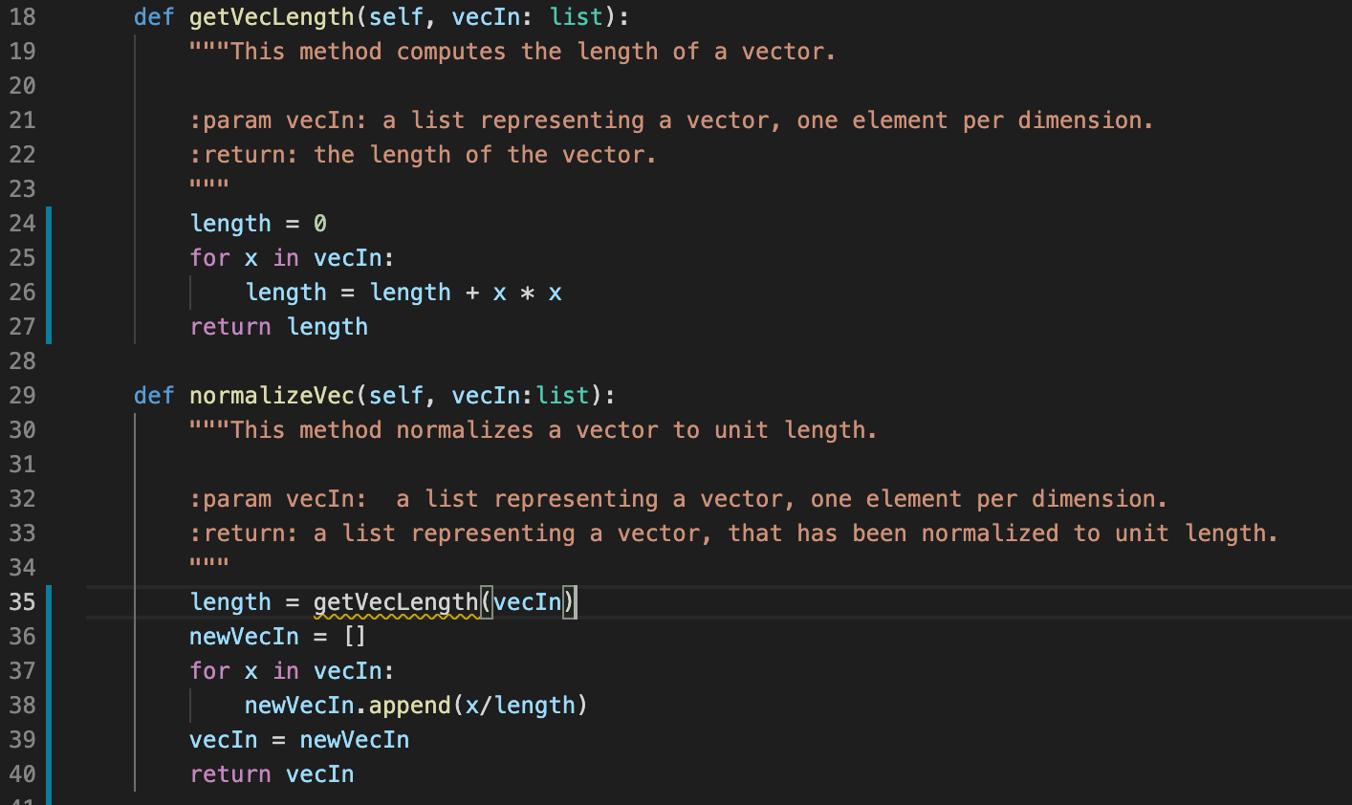The width and height of the screenshot is (1352, 805).
Task: Click 'self' parameter on line 29
Action: click(396, 396)
